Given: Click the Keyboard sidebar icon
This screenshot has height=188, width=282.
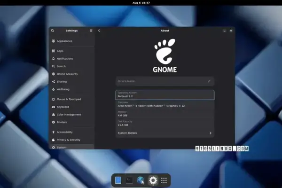Looking at the screenshot, I should tap(54, 107).
